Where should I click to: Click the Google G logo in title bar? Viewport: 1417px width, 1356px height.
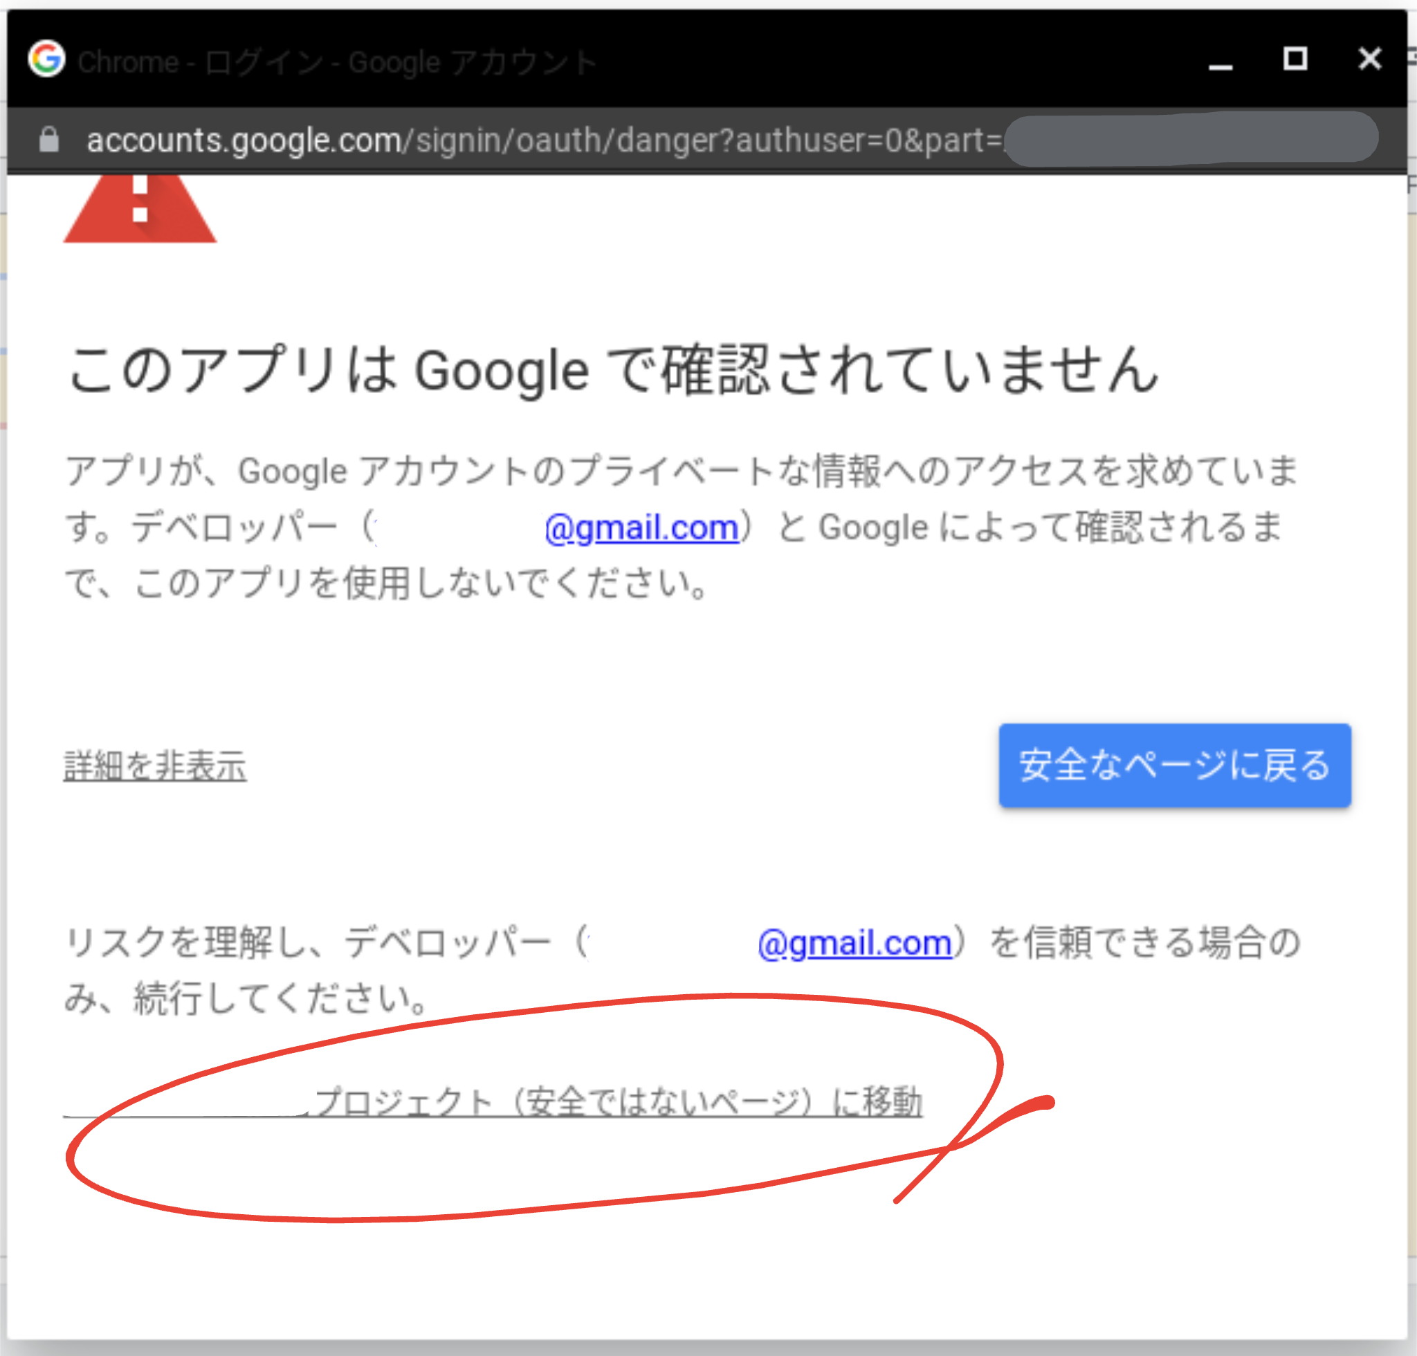pos(46,59)
